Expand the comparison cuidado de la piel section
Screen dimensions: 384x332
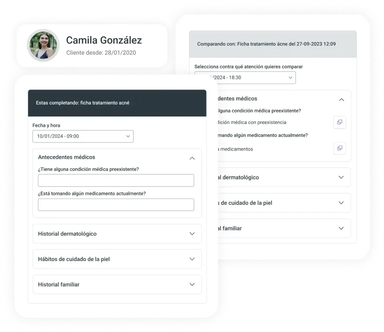(341, 203)
